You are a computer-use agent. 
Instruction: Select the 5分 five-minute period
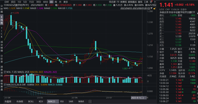tap(25, 2)
